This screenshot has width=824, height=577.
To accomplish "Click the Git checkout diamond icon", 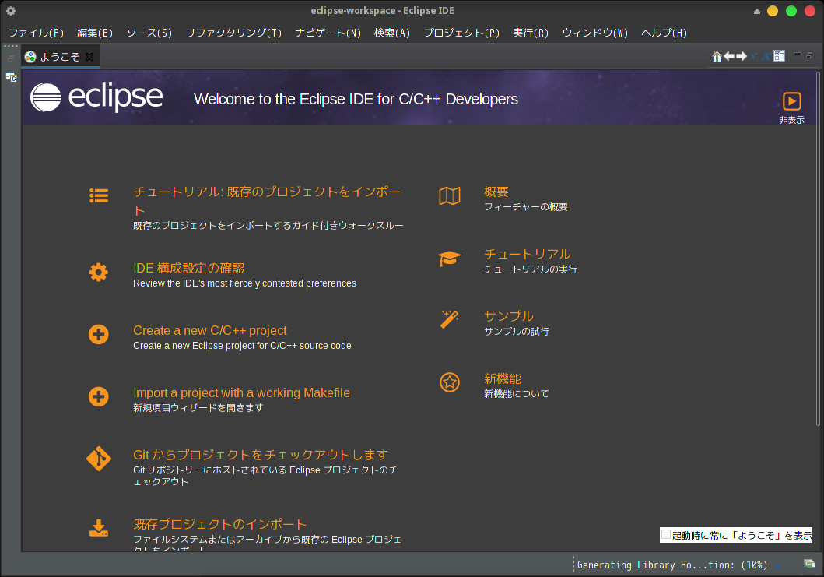I will pyautogui.click(x=99, y=459).
